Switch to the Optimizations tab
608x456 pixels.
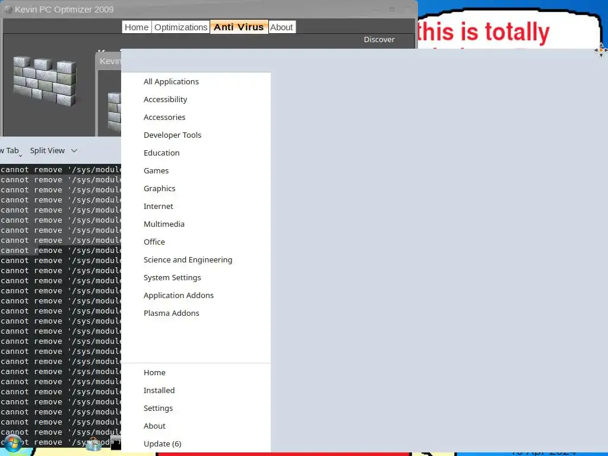(180, 27)
